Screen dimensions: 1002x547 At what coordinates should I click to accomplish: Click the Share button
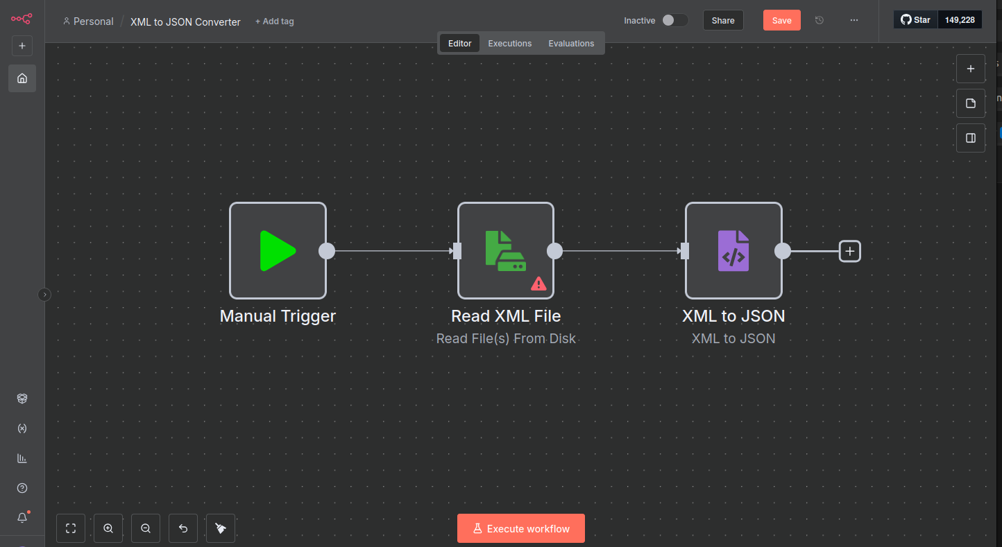(x=723, y=20)
